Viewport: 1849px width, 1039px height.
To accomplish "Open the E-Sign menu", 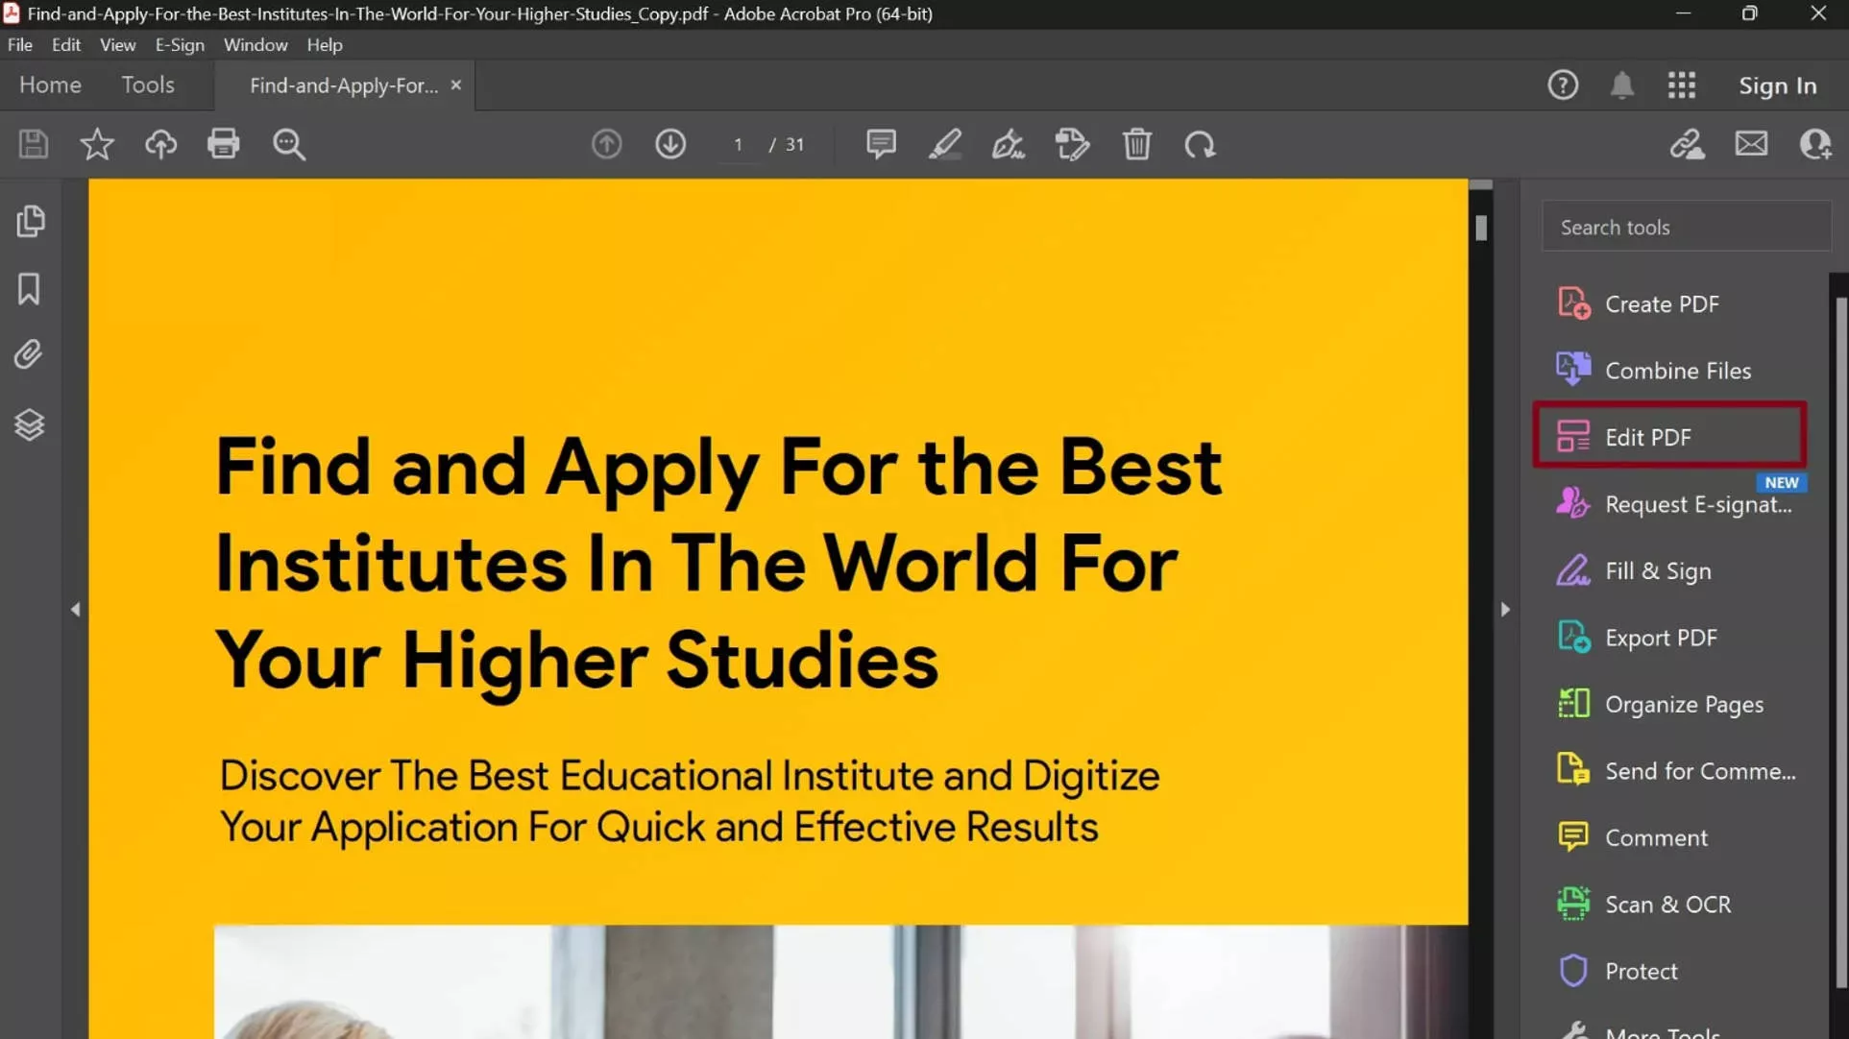I will (x=180, y=45).
